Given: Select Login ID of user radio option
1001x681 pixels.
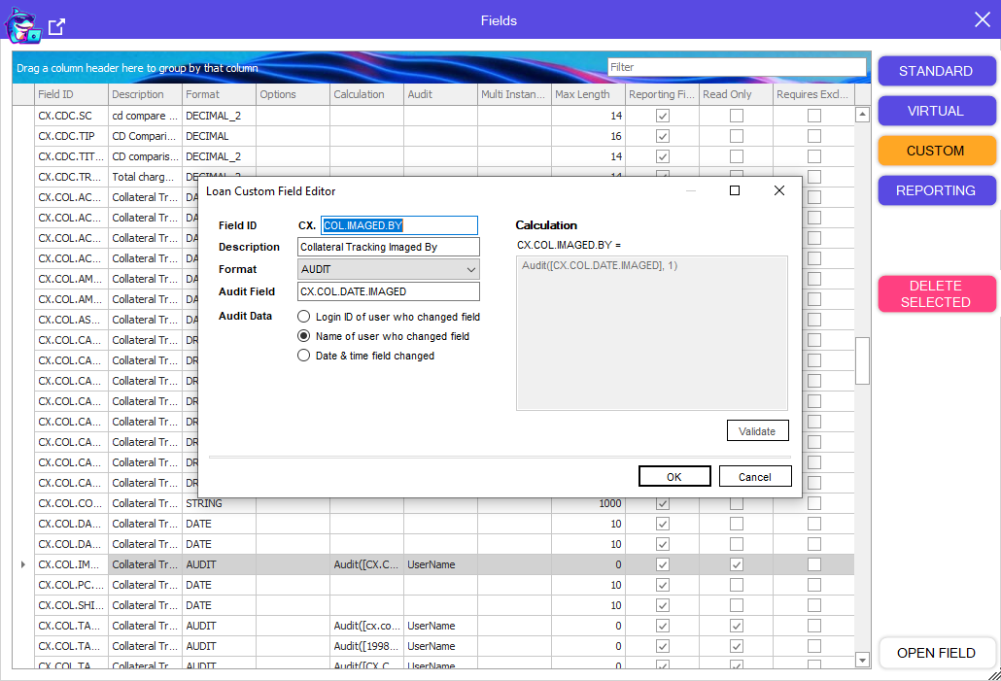Looking at the screenshot, I should click(304, 317).
